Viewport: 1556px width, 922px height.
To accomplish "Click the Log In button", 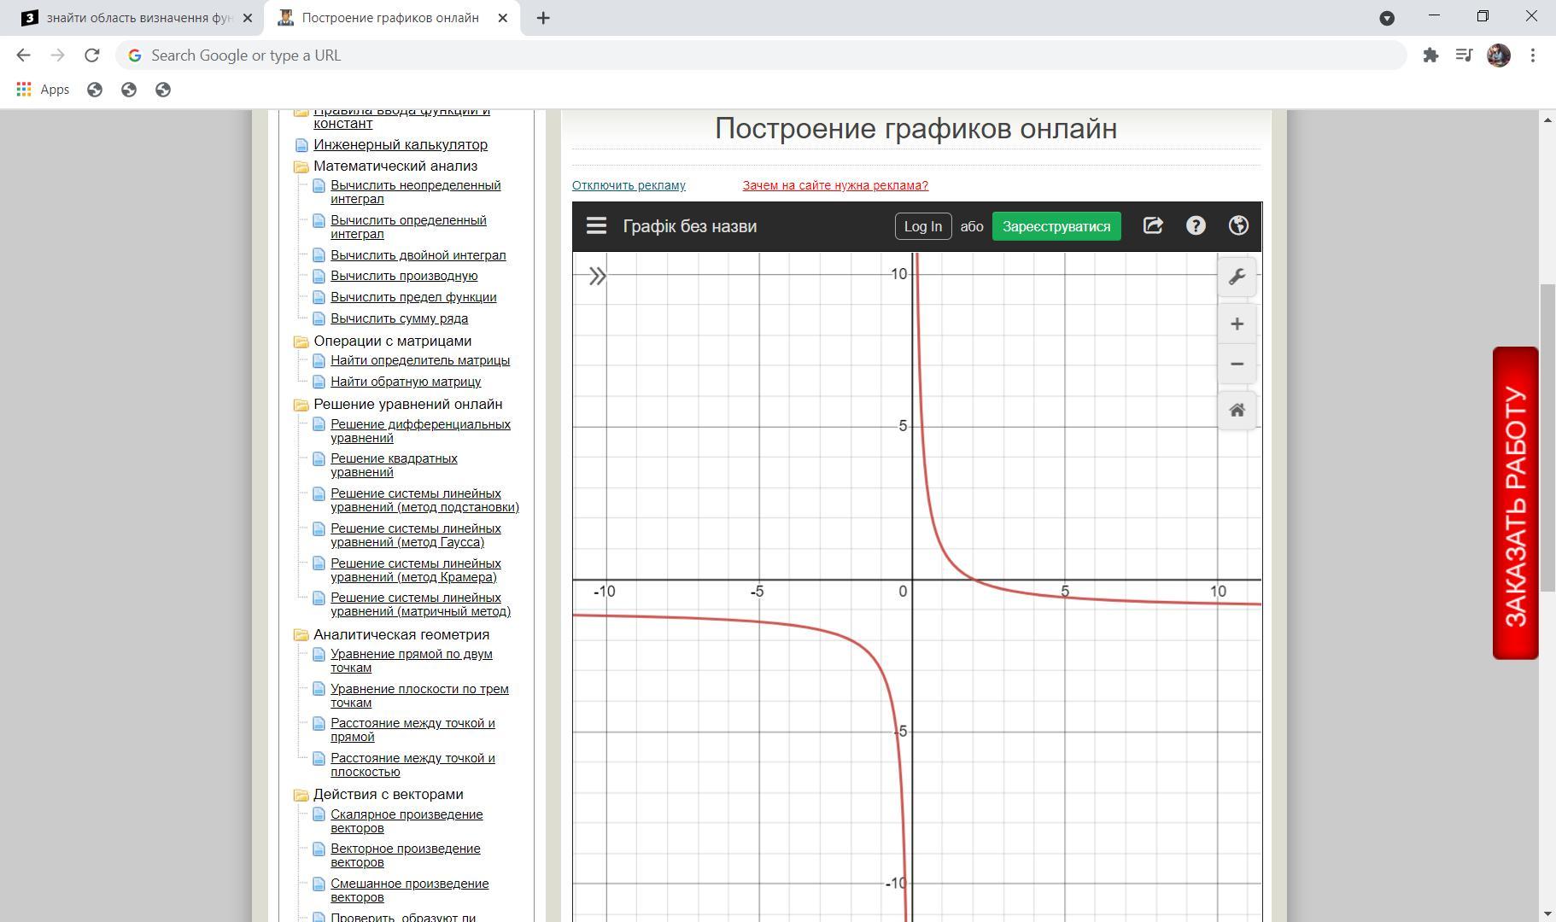I will 923,226.
